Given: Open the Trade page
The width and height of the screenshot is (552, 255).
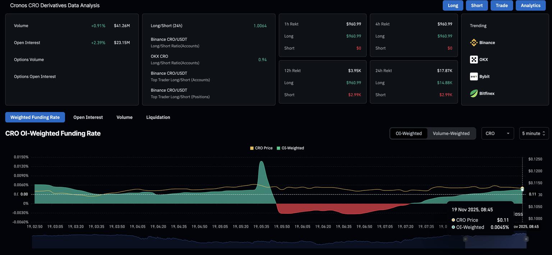Looking at the screenshot, I should pos(501,5).
